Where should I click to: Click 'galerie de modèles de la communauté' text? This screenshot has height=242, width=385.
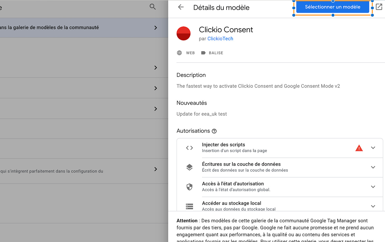pyautogui.click(x=56, y=27)
